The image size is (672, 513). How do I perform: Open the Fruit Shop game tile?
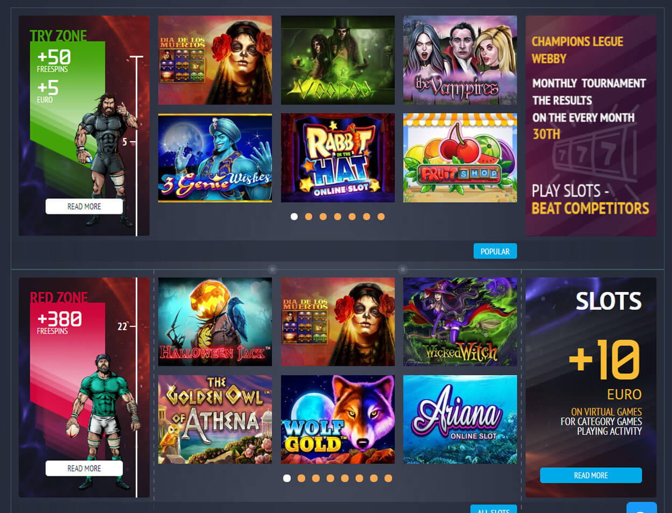460,158
